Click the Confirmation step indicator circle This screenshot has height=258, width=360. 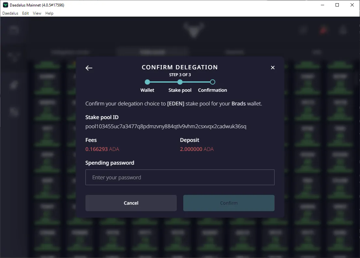pos(213,82)
